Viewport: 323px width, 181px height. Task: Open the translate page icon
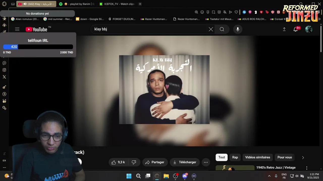(225, 12)
